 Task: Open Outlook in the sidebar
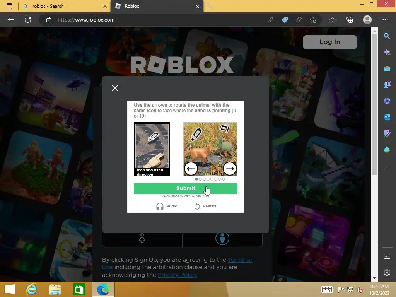[x=387, y=117]
